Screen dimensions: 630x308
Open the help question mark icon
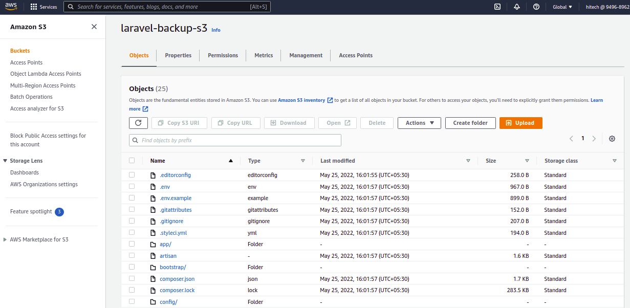pos(536,7)
